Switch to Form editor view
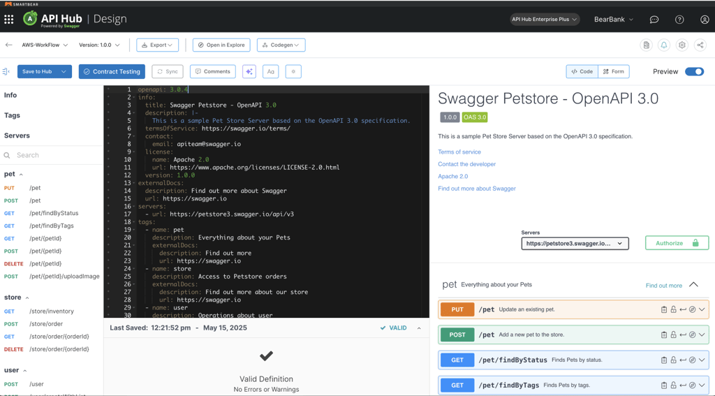The width and height of the screenshot is (715, 396). click(613, 72)
